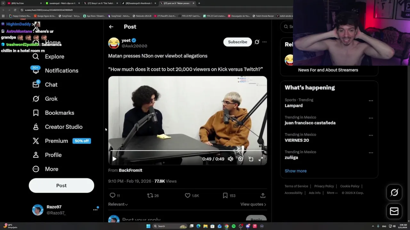Open More options in the sidebar
The height and width of the screenshot is (230, 410).
coord(45,169)
